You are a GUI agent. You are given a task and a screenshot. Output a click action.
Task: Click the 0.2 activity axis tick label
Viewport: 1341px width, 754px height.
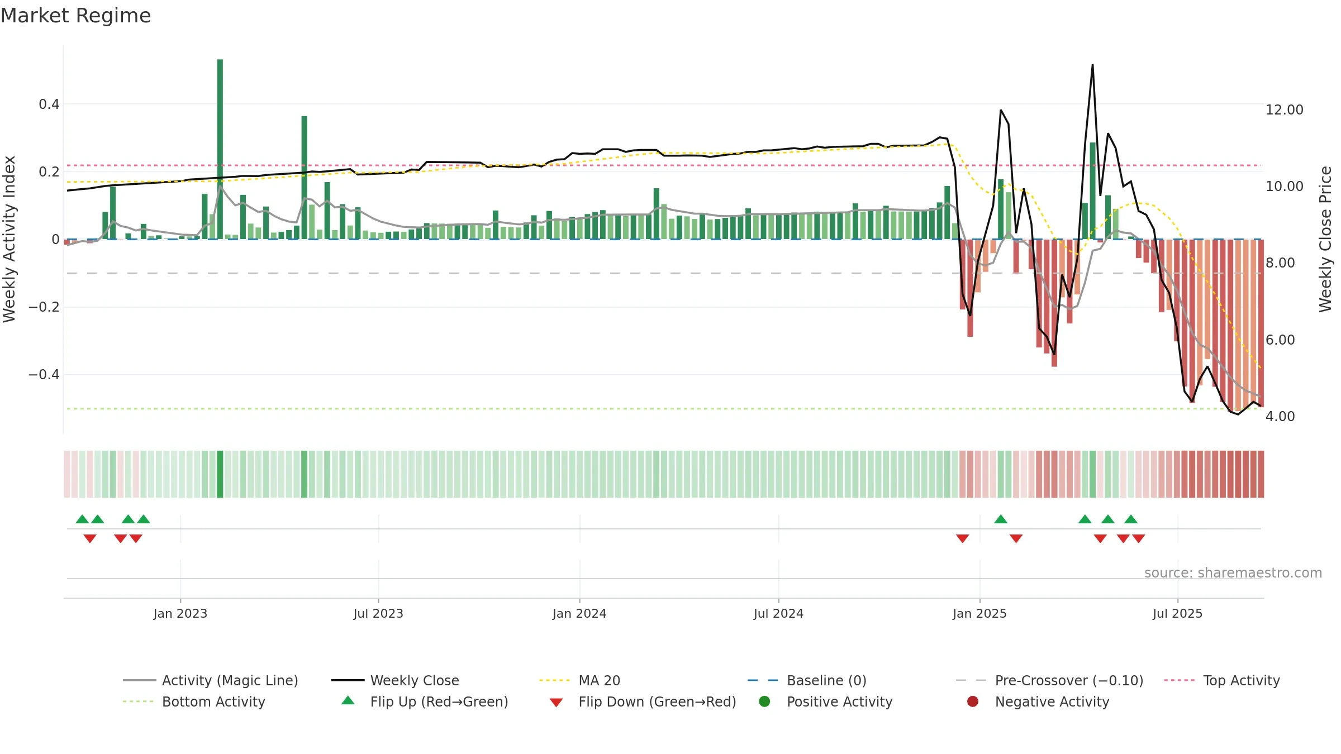pos(49,172)
